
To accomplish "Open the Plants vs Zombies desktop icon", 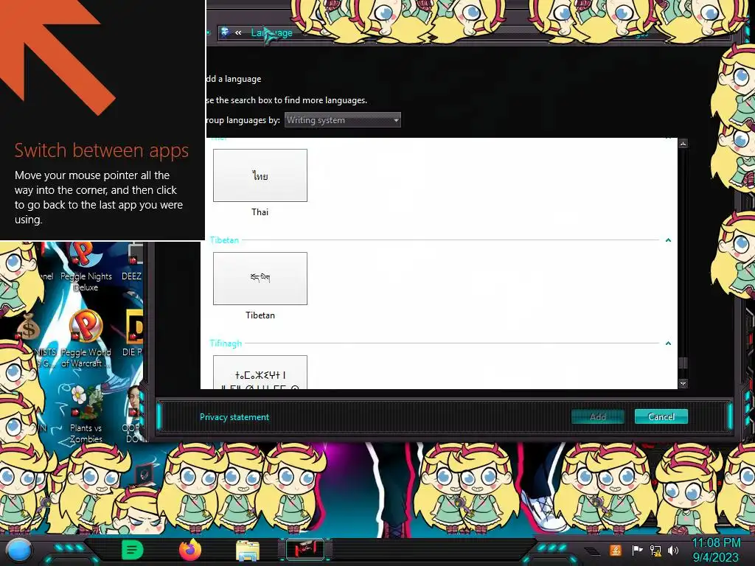I will [x=86, y=414].
